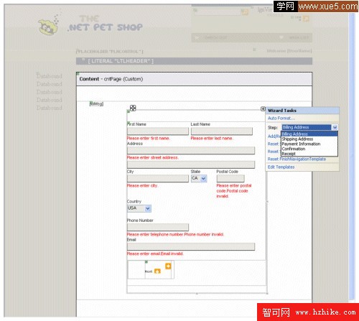
Task: Click 'Please enter last name.' validator text
Action: [x=212, y=139]
